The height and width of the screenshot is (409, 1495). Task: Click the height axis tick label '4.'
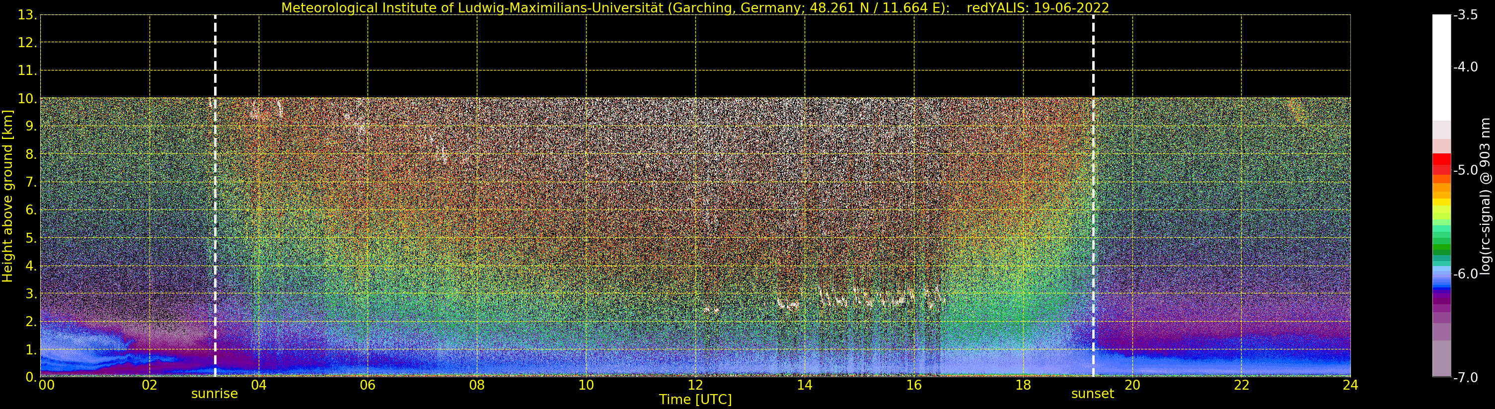pyautogui.click(x=31, y=266)
